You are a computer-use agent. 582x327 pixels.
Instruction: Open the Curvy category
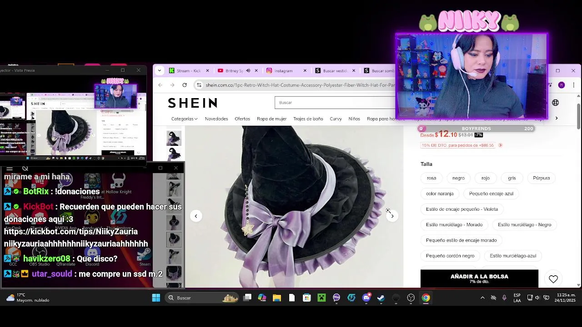336,119
